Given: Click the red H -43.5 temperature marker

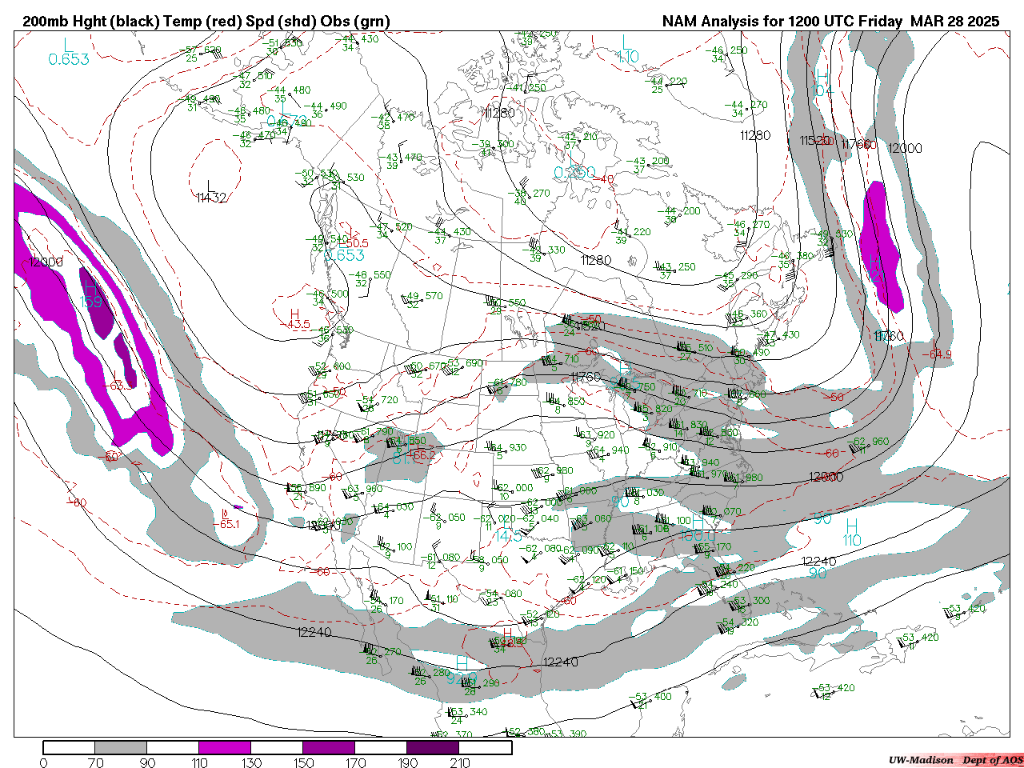Looking at the screenshot, I should [295, 318].
